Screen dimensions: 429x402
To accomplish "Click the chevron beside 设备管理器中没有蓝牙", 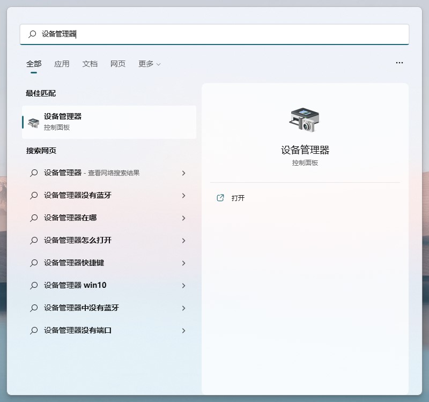I will coord(184,308).
